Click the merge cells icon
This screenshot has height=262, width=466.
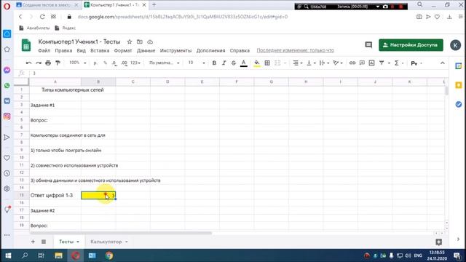(277, 63)
